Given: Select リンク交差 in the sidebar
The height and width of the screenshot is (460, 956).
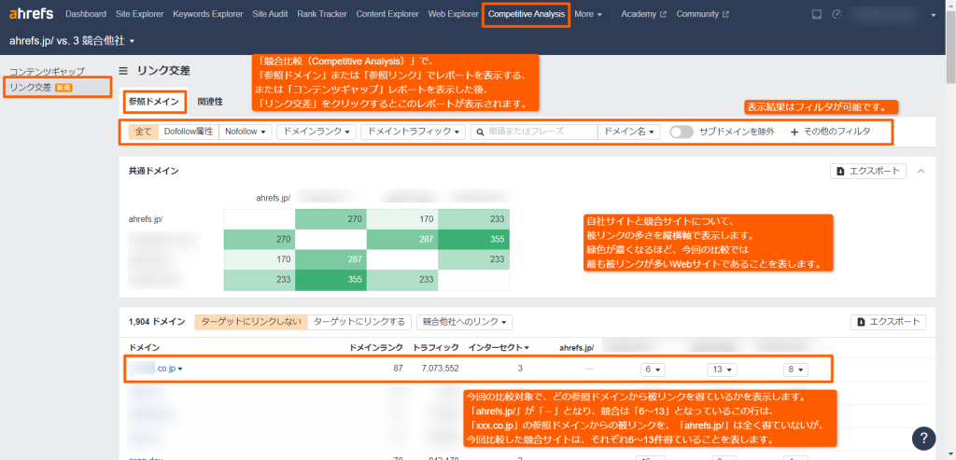Looking at the screenshot, I should point(57,87).
